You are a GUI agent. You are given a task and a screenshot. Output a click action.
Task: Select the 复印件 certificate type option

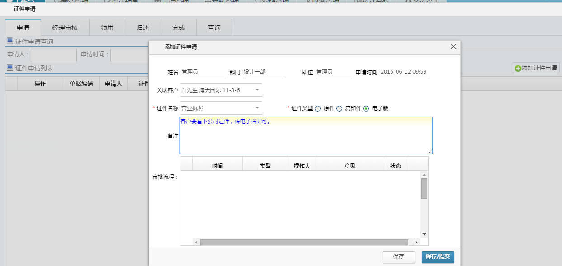(x=339, y=108)
